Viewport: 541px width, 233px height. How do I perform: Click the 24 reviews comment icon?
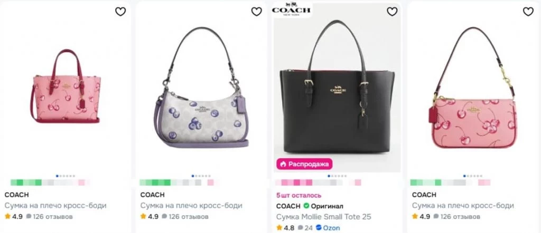(300, 228)
